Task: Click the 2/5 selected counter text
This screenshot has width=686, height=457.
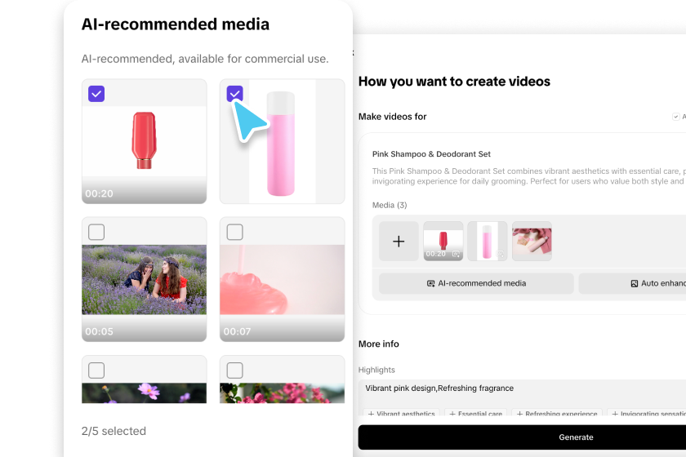Action: pyautogui.click(x=114, y=431)
